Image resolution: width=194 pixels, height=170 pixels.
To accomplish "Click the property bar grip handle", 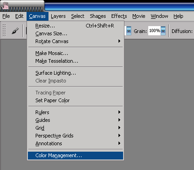I will coord(4,30).
